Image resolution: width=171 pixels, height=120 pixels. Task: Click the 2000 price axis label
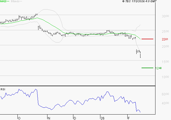[165, 46]
